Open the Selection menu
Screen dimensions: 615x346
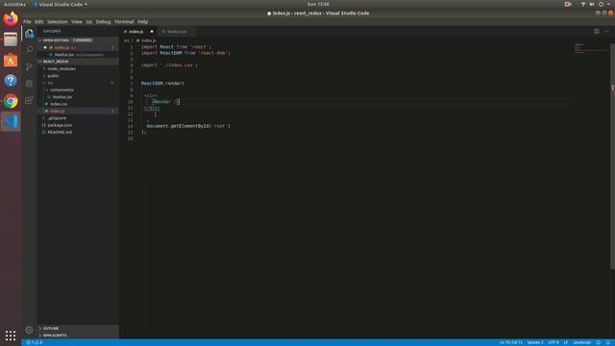click(x=58, y=22)
